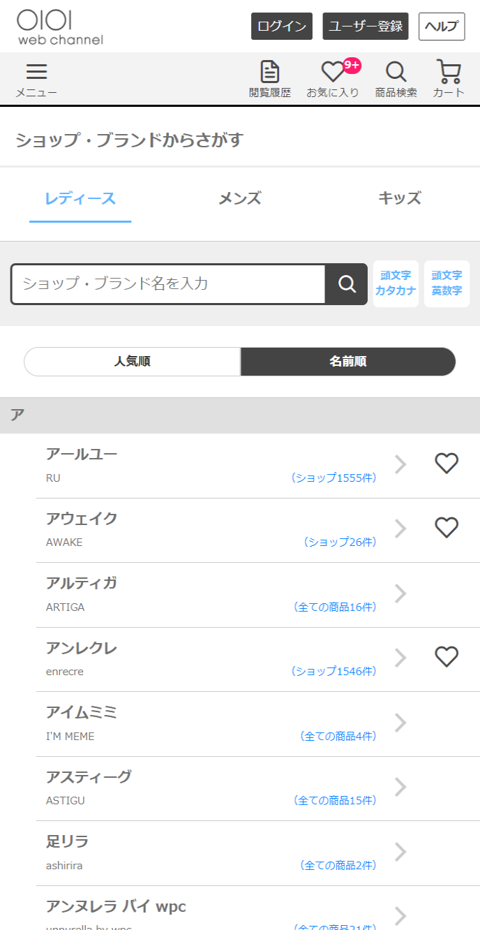Open the hamburger menu icon
The height and width of the screenshot is (930, 480).
36,73
